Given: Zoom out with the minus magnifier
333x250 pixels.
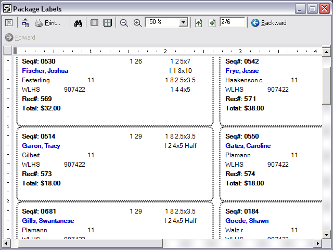Looking at the screenshot, I should 124,23.
